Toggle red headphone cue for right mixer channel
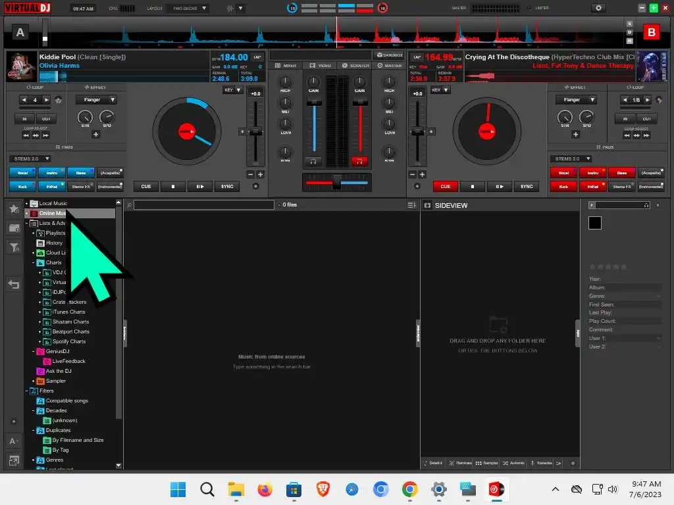 pos(359,162)
